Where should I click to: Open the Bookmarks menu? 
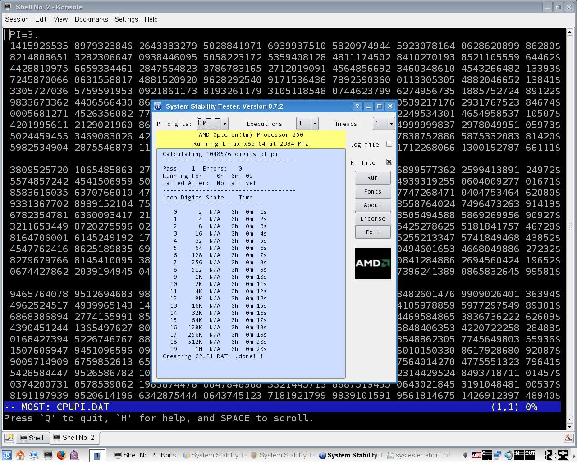[91, 19]
